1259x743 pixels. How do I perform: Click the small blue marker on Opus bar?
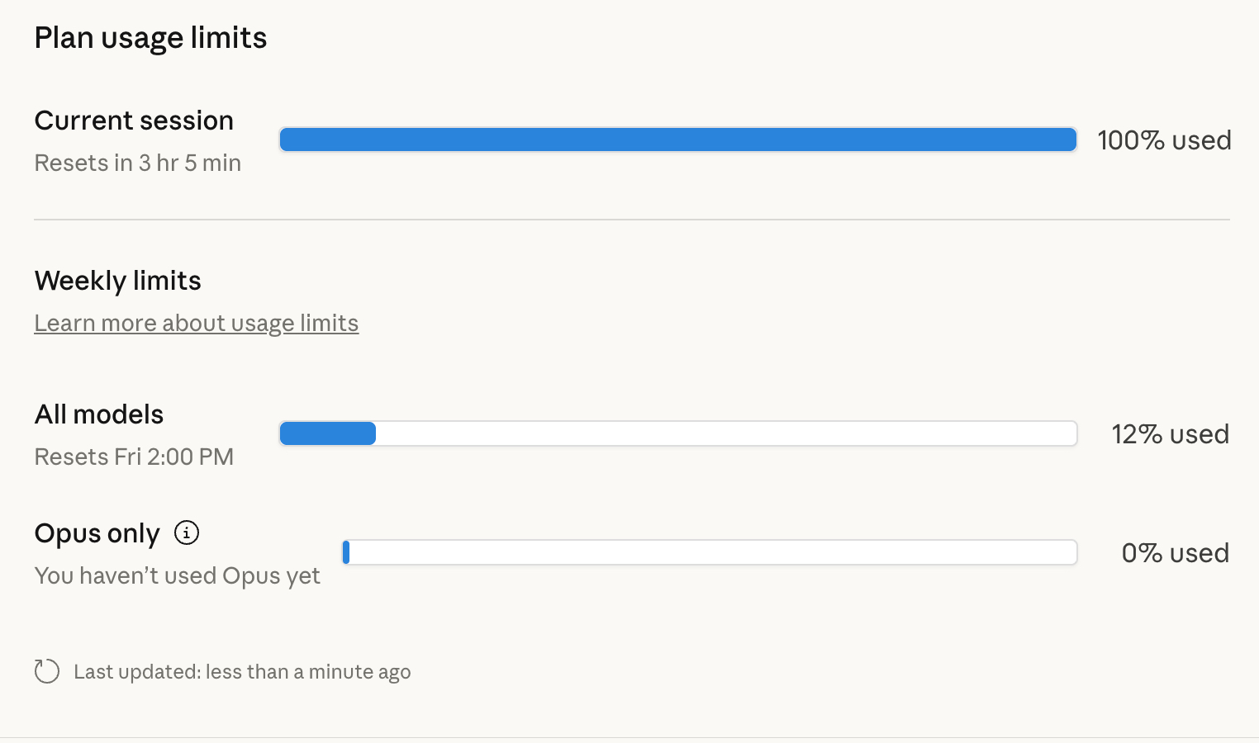click(x=346, y=552)
